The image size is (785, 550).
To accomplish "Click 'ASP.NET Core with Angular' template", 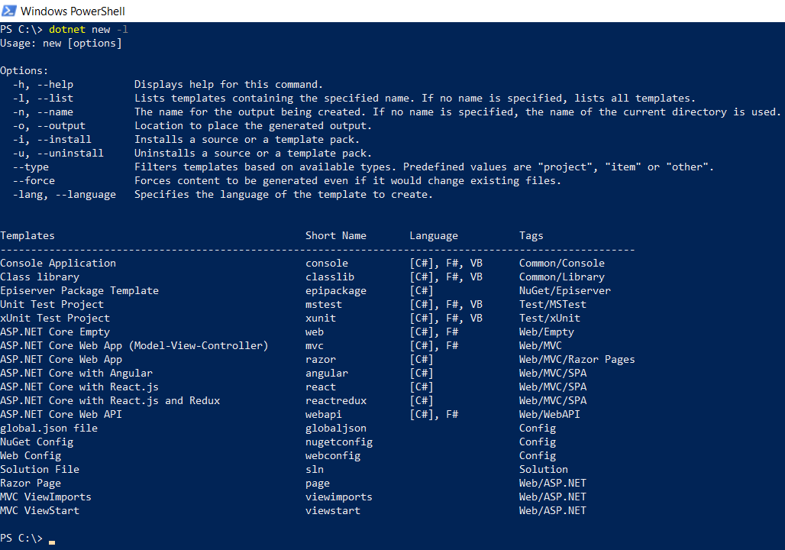I will coord(76,374).
